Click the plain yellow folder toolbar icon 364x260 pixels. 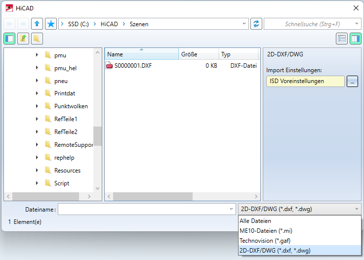click(x=37, y=39)
